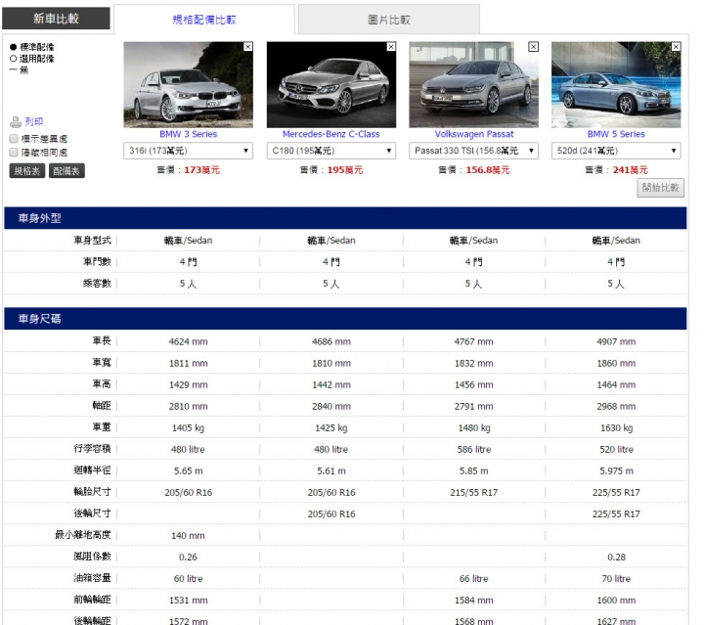The height and width of the screenshot is (625, 704).
Task: Click the 車身外型 section header
Action: [345, 218]
